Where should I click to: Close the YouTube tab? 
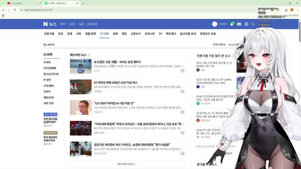point(40,3)
